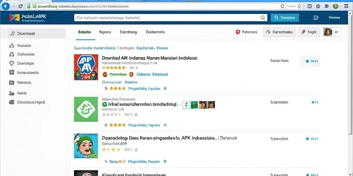This screenshot has height=176, width=353.
Task: Click the first small screenshot thumbnail beside the second app title
Action: pyautogui.click(x=186, y=105)
